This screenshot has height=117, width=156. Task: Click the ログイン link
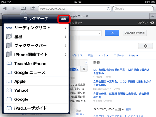[142, 22]
